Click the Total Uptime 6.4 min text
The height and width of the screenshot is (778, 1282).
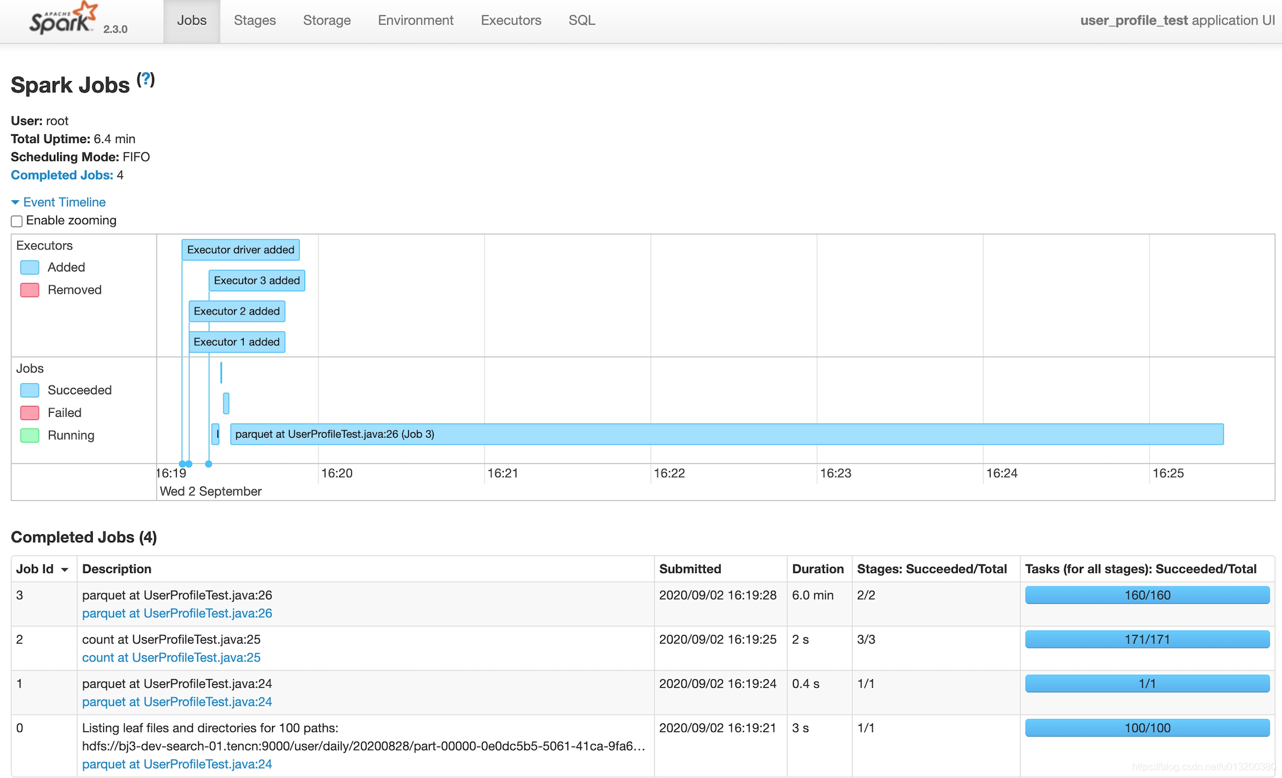73,139
